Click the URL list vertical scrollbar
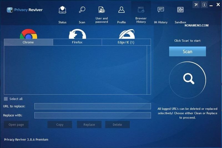The height and width of the screenshot is (148, 222). click(149, 70)
